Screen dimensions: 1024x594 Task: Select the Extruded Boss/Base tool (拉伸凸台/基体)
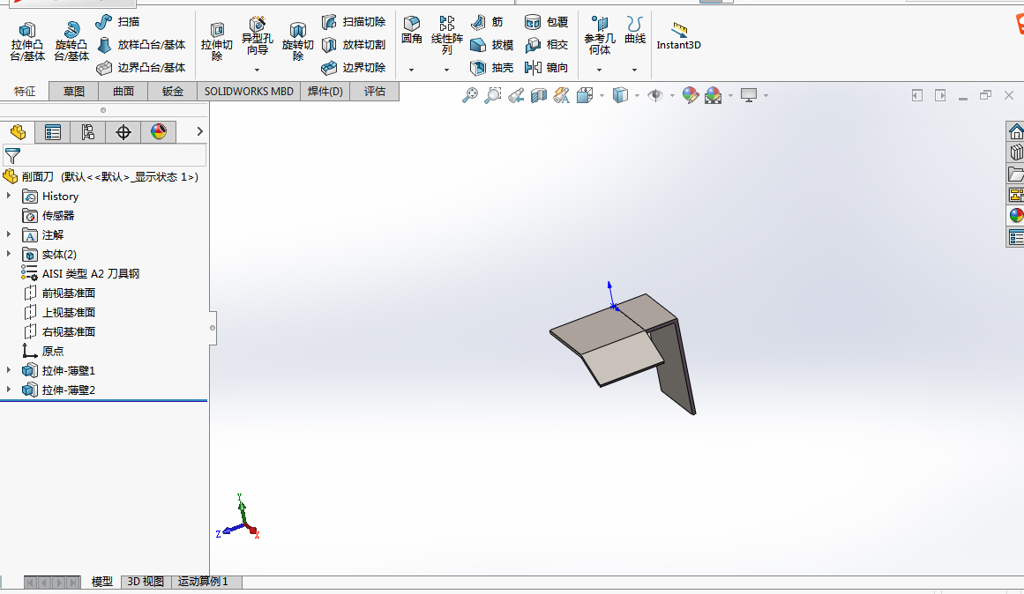[x=27, y=41]
